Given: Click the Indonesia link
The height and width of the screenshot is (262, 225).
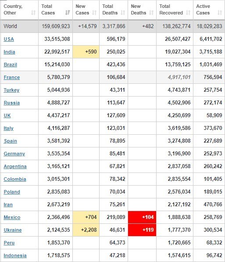Looking at the screenshot, I should coord(15,255).
